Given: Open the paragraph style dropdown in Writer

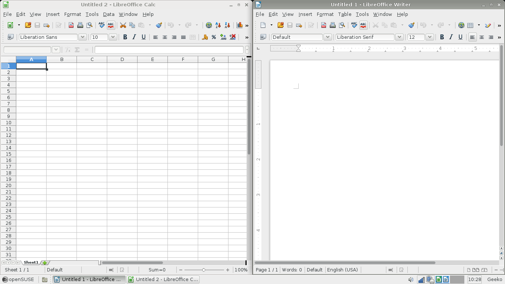Looking at the screenshot, I should (328, 37).
